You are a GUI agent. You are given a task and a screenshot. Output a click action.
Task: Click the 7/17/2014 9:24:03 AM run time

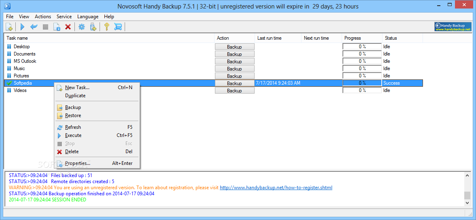click(x=278, y=83)
